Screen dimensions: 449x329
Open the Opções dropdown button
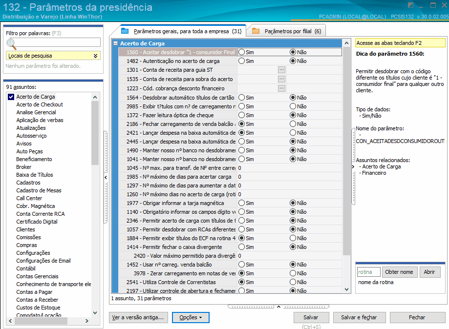pyautogui.click(x=191, y=318)
